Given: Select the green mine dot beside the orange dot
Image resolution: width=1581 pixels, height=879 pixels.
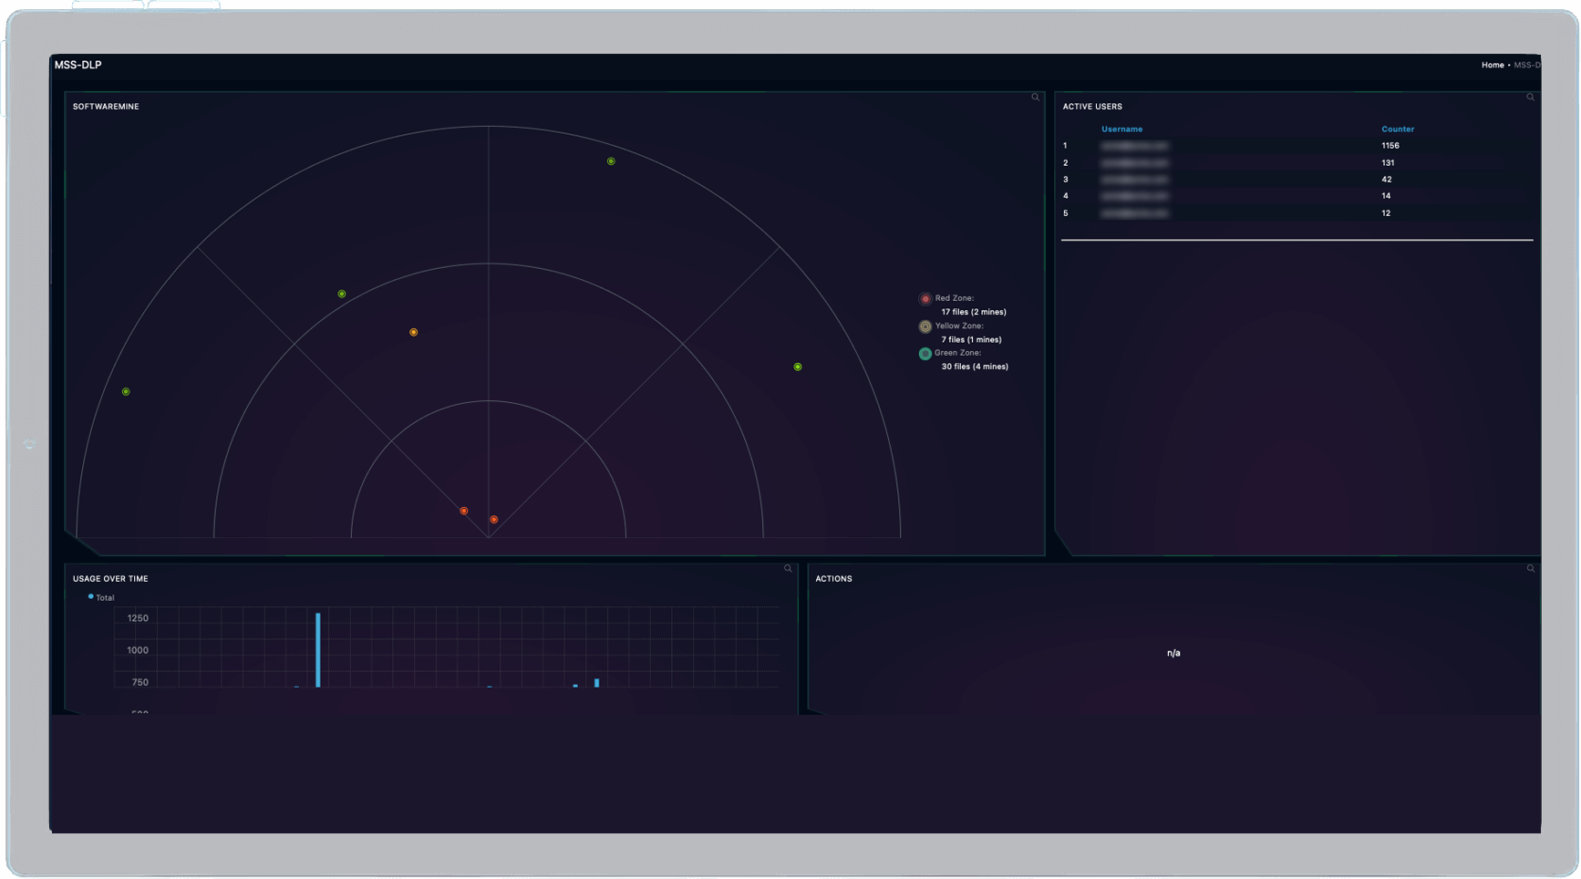Looking at the screenshot, I should (x=342, y=294).
